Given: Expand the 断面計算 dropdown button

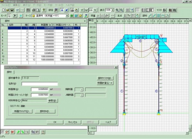Looking at the screenshot, I should click(x=105, y=83).
